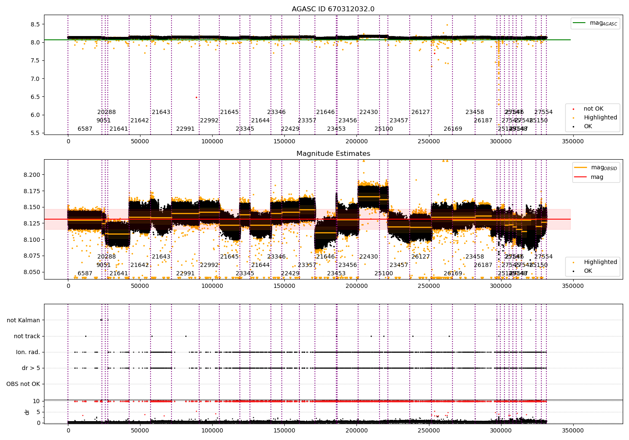Viewport: 629px width, 440px height.
Task: Click the red 'mag' legend entry
Action: [589, 177]
